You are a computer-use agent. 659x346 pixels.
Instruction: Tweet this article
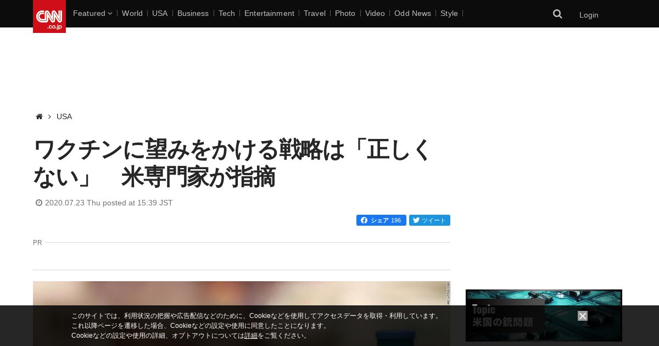pyautogui.click(x=429, y=220)
